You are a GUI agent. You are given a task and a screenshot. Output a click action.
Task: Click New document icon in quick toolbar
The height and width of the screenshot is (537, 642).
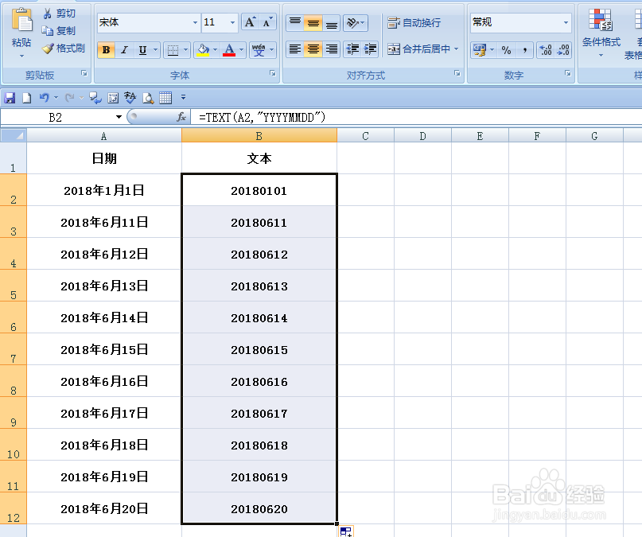pyautogui.click(x=26, y=98)
